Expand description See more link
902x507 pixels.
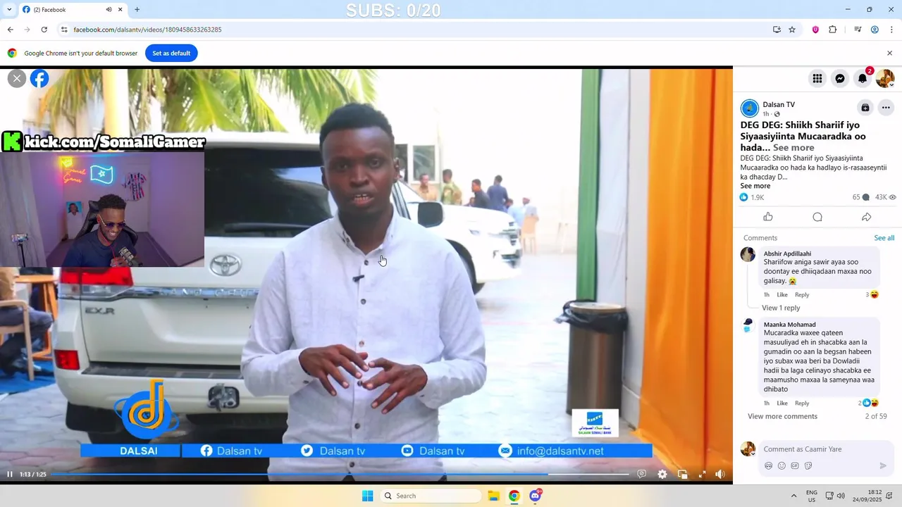[x=755, y=186]
